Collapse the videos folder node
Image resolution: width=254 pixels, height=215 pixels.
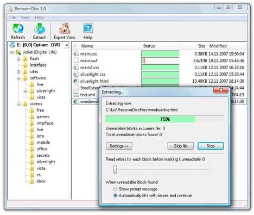click(x=18, y=104)
